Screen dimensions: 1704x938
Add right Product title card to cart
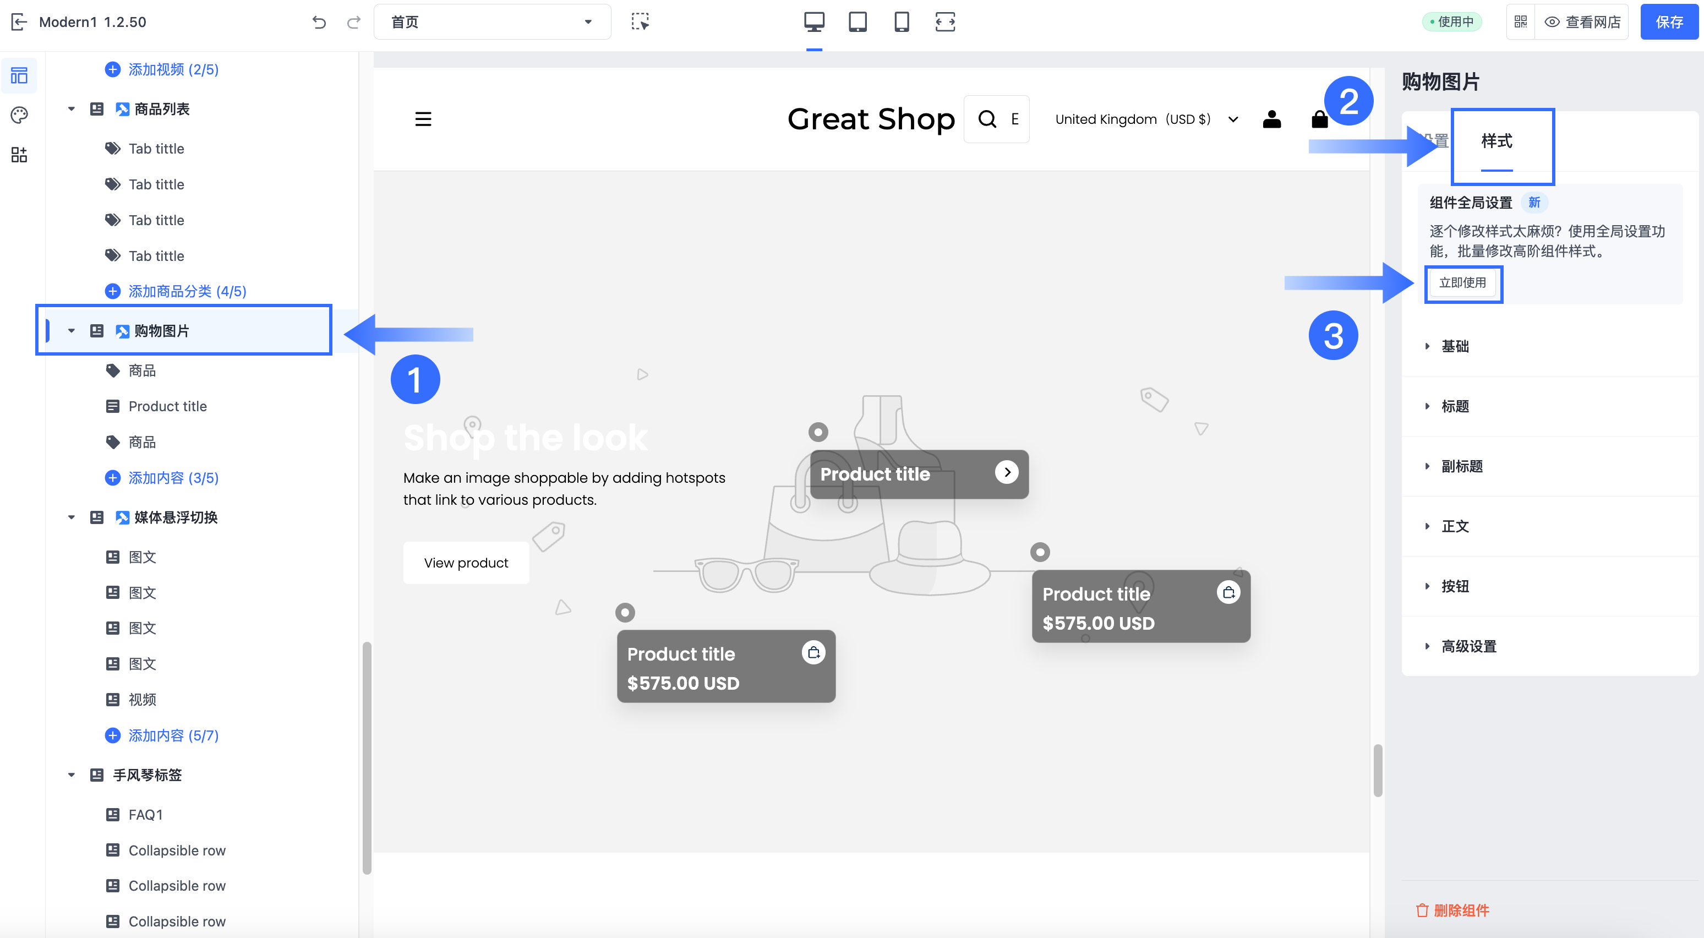tap(1228, 592)
